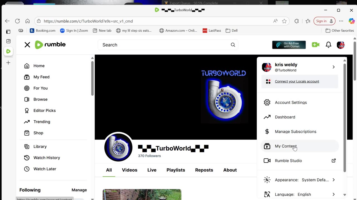Open the Dell bookmarks folder

click(232, 31)
